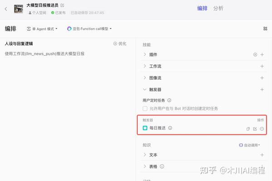Image resolution: width=272 pixels, height=181 pixels.
Task: Show info for 每日推送 trigger
Action: click(x=170, y=128)
